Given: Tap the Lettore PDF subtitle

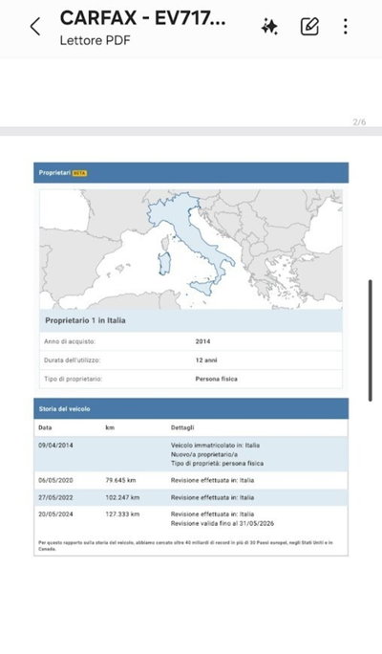Looking at the screenshot, I should (95, 40).
